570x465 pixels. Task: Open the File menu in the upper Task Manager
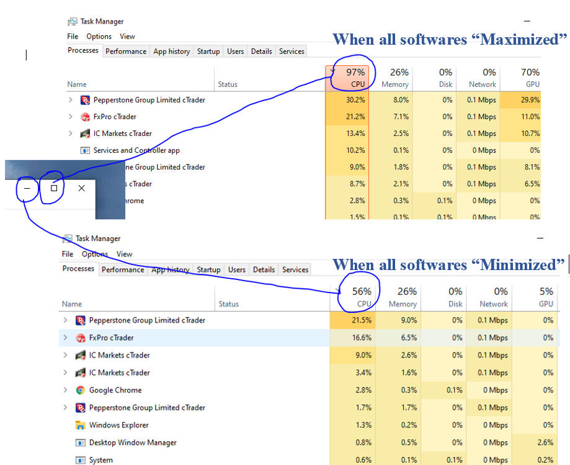coord(73,37)
